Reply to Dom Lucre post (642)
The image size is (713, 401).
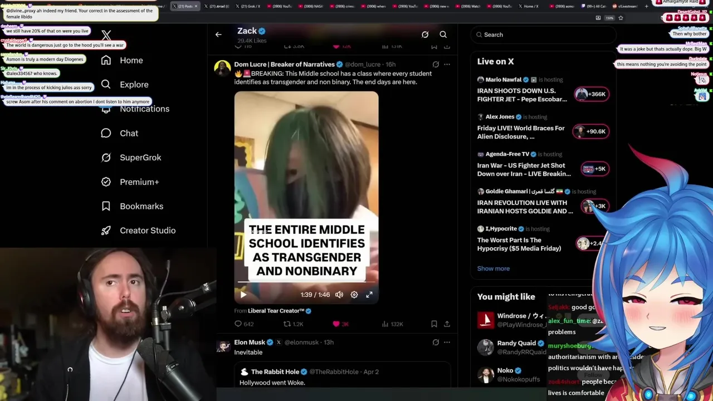coord(244,324)
